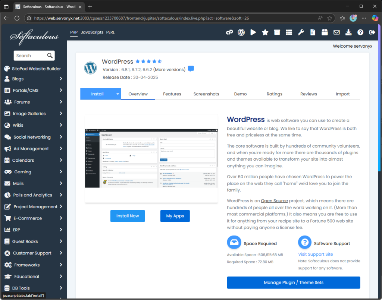The height and width of the screenshot is (300, 382).
Task: Click the Gaming controller icon in sidebar
Action: 8,172
